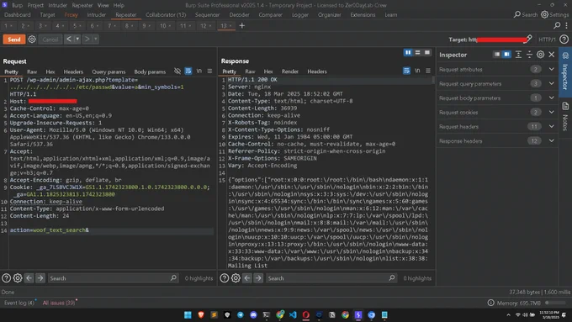572x322 pixels.
Task: Close the Inspector panel
Action: coord(552,55)
